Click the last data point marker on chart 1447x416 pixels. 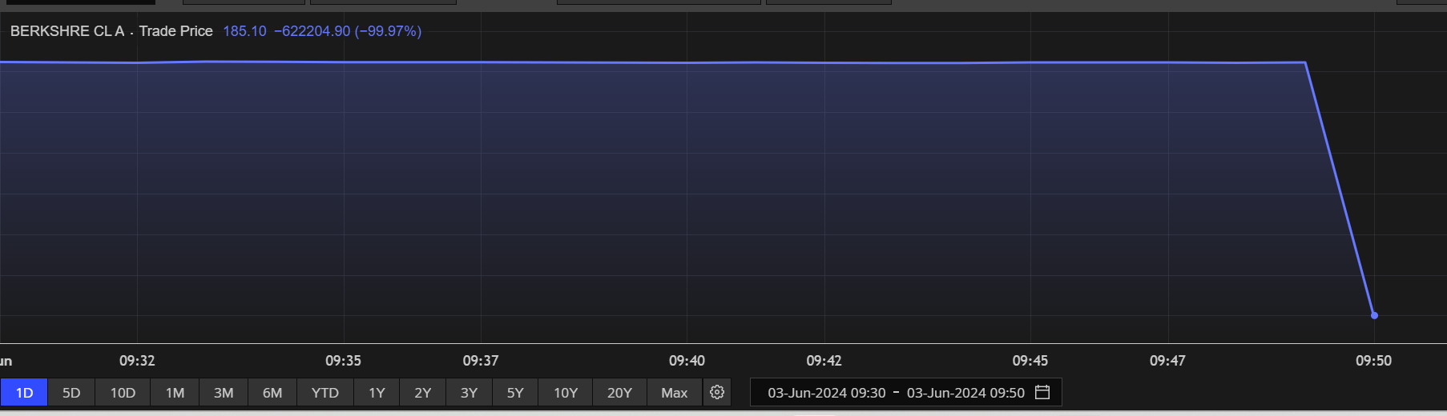point(1374,315)
